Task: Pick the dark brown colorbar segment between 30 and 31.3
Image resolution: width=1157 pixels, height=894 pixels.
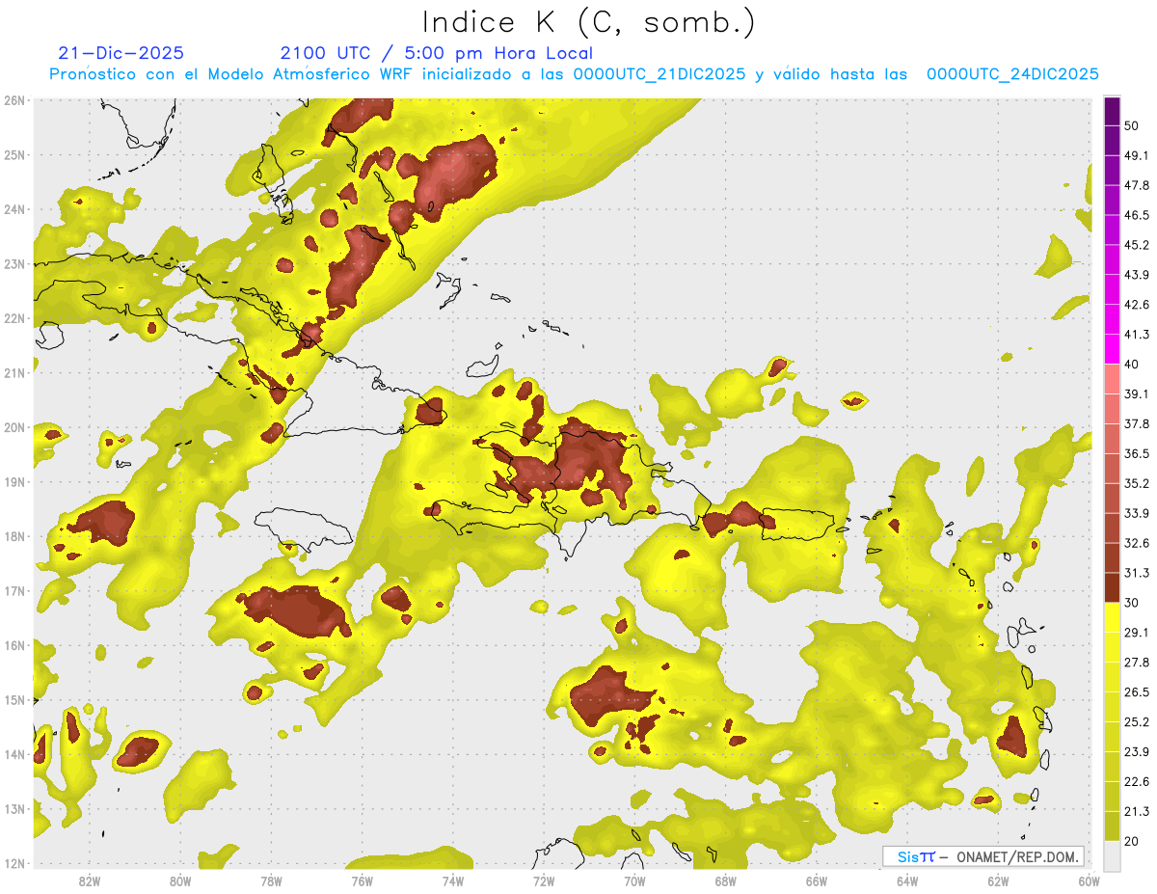Action: [1112, 588]
